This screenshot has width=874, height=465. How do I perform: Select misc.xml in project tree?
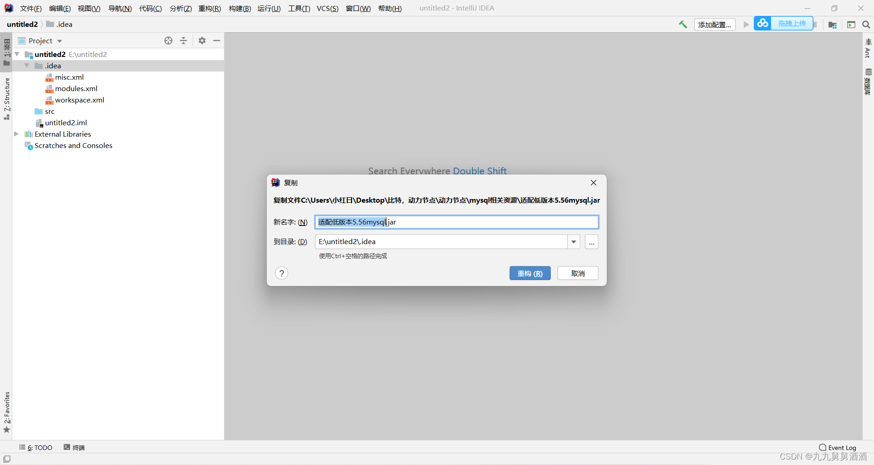pos(69,77)
